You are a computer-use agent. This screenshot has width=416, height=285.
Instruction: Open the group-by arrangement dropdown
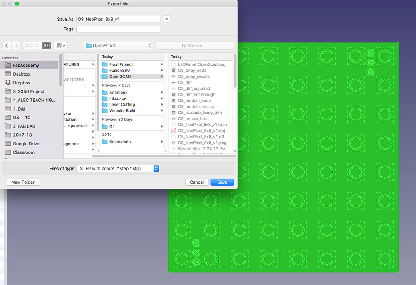pos(60,46)
